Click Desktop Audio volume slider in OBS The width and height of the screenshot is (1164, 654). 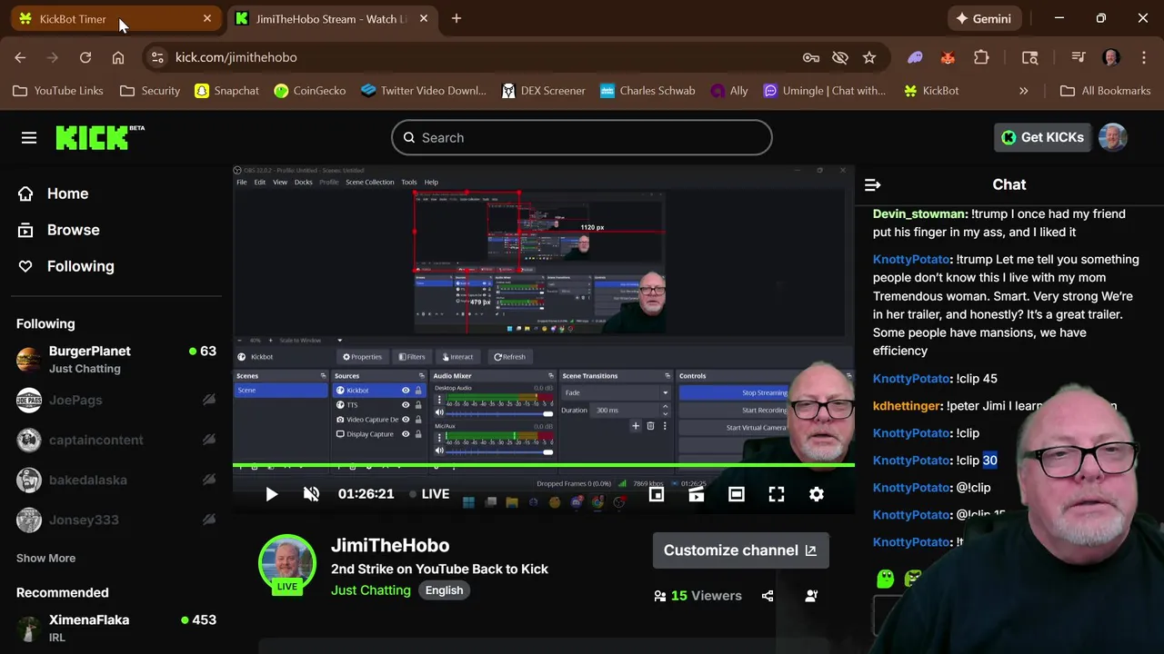(498, 412)
